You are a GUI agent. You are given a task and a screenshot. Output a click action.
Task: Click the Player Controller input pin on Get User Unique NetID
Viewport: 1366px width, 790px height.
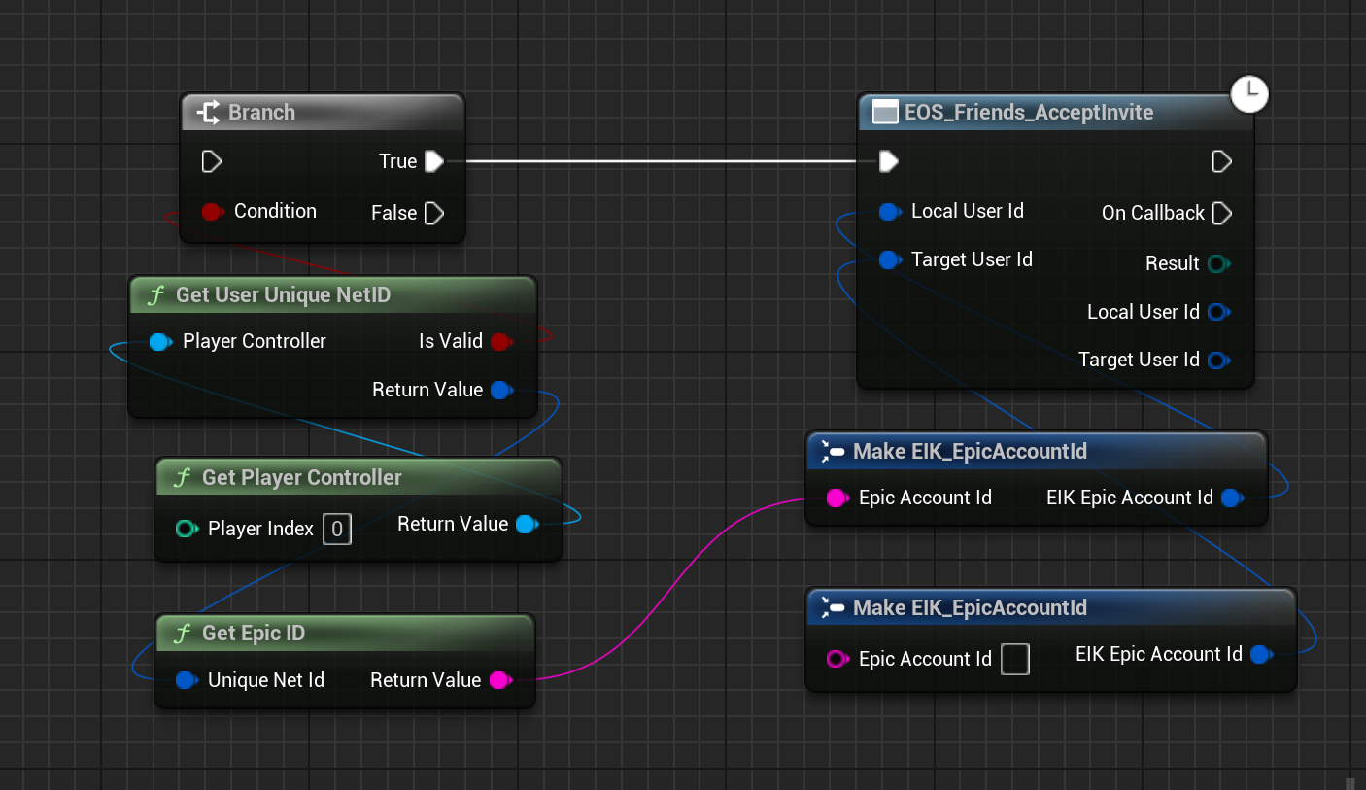[x=160, y=341]
